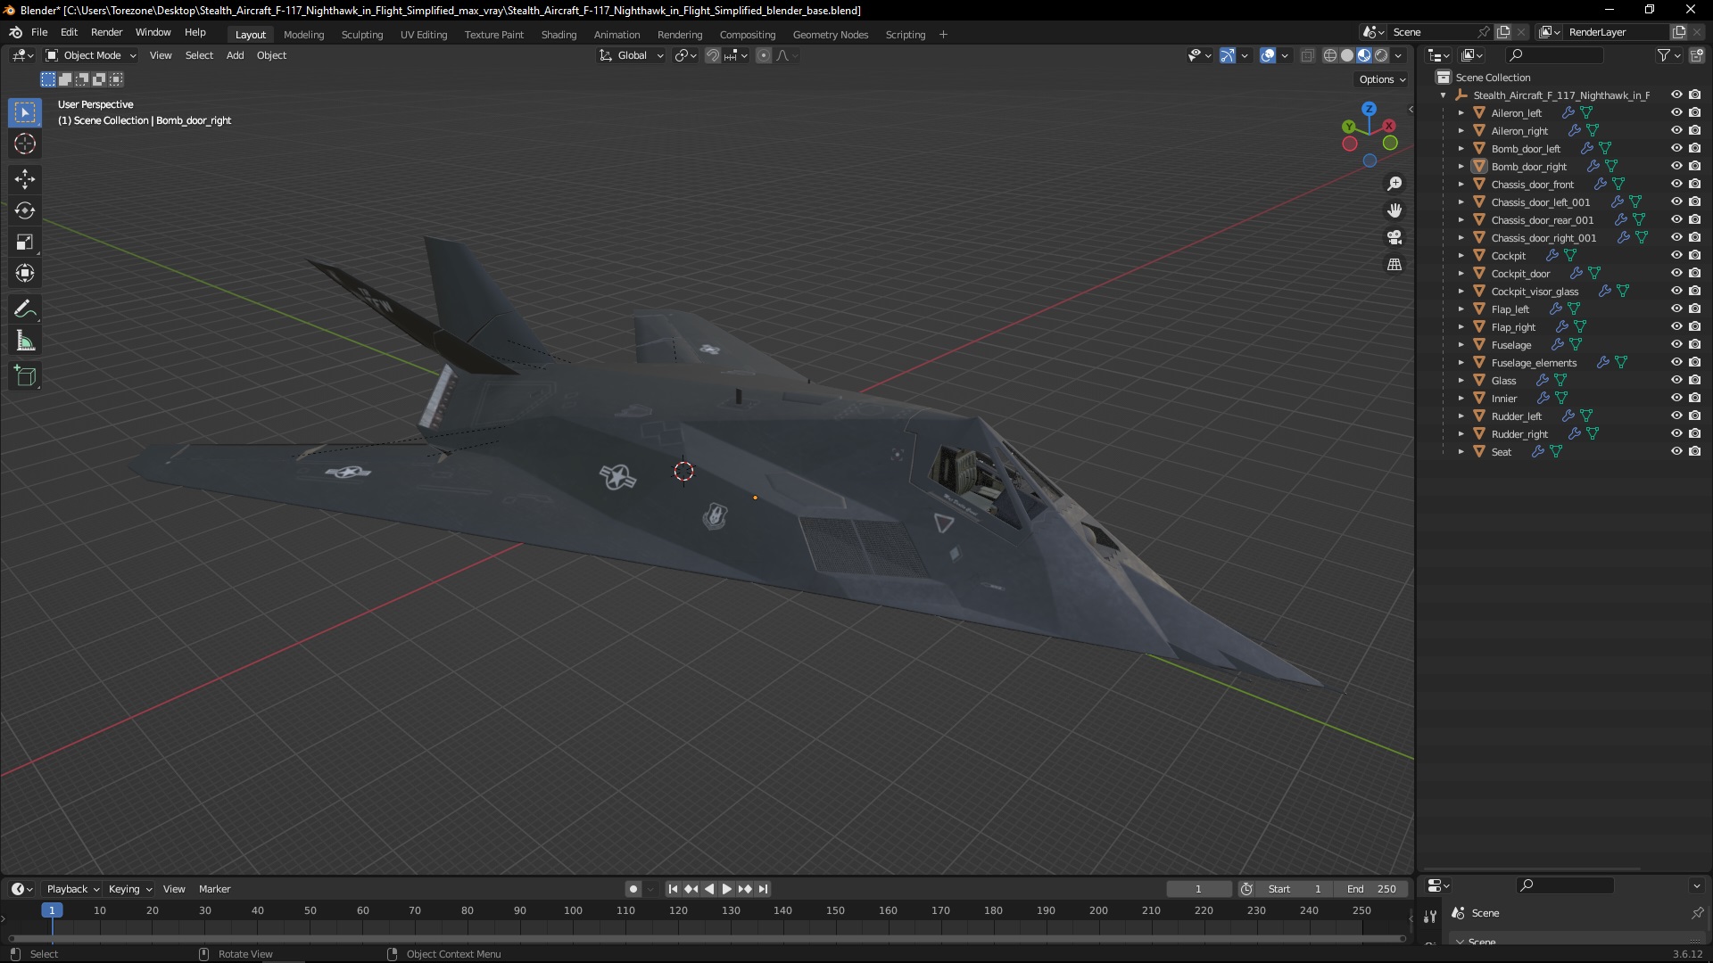Click the Layout workspace tab
This screenshot has width=1713, height=963.
tap(251, 33)
